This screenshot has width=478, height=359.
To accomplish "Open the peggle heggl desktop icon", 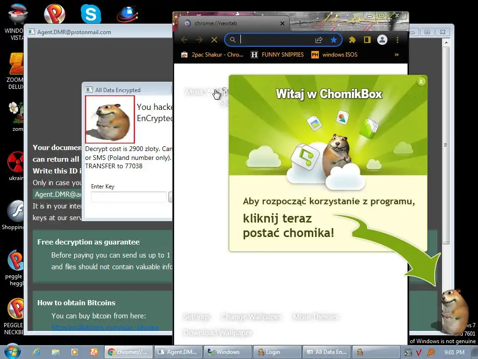I will [x=14, y=268].
